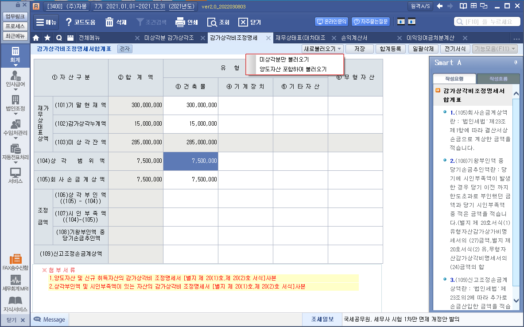This screenshot has height=327, width=524.
Task: Click the 프로세스 button
Action: point(15,26)
